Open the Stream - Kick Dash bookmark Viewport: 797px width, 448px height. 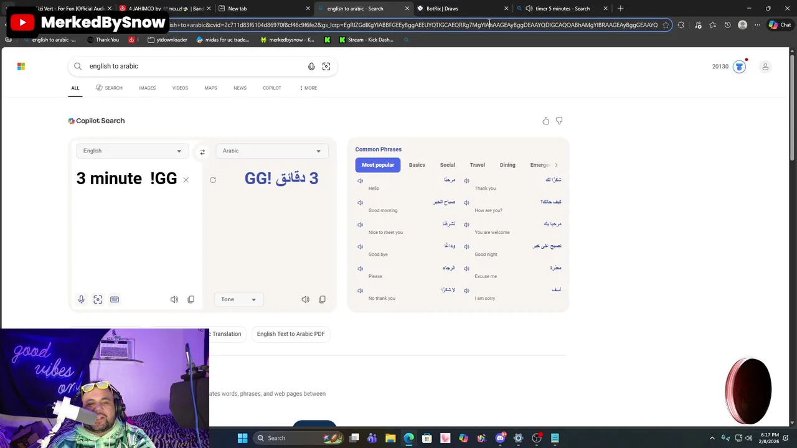[366, 40]
